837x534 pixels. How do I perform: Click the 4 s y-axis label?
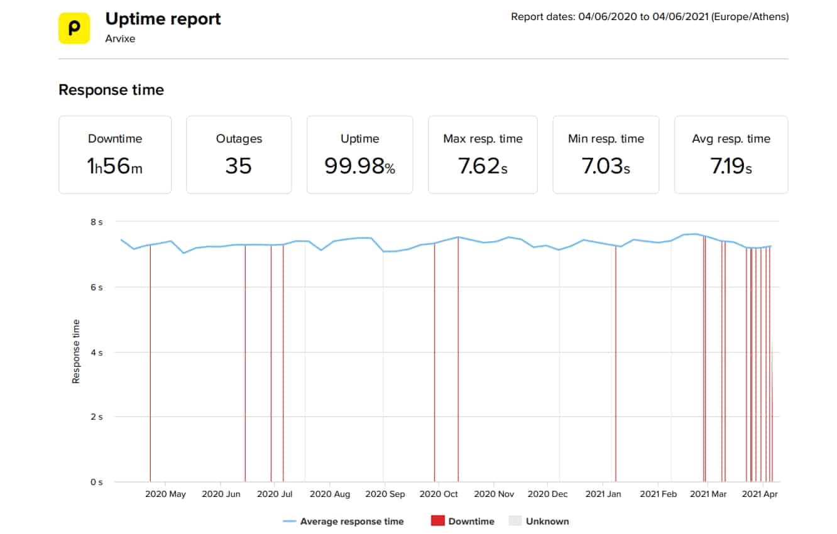pos(96,352)
